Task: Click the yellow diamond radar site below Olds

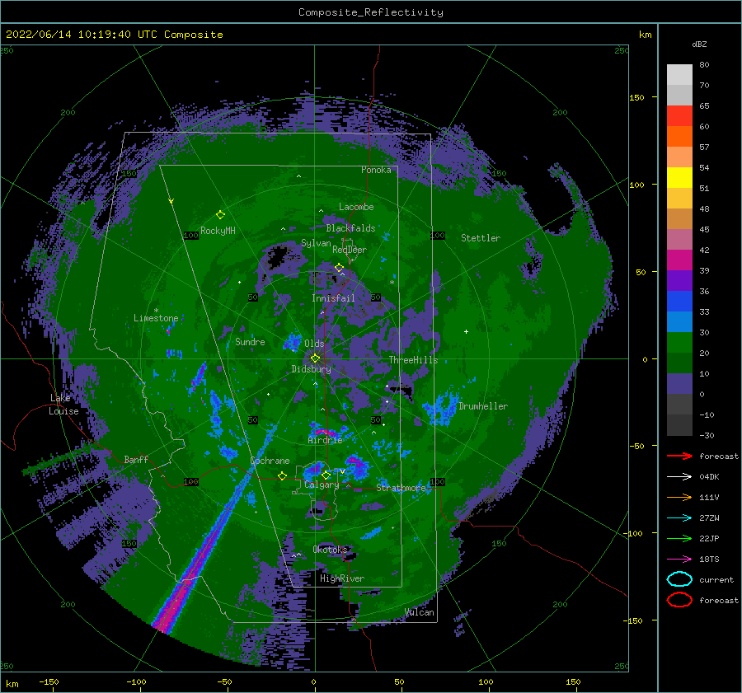Action: click(x=315, y=358)
